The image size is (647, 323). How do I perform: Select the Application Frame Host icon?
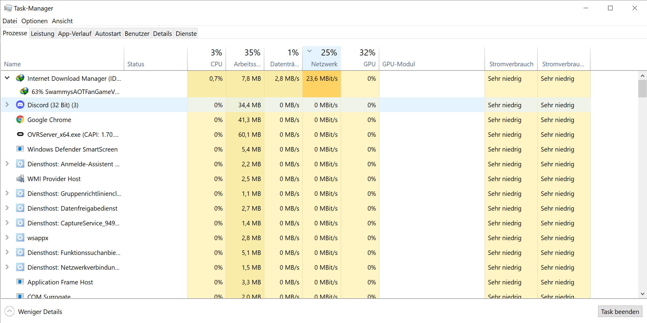click(x=20, y=282)
